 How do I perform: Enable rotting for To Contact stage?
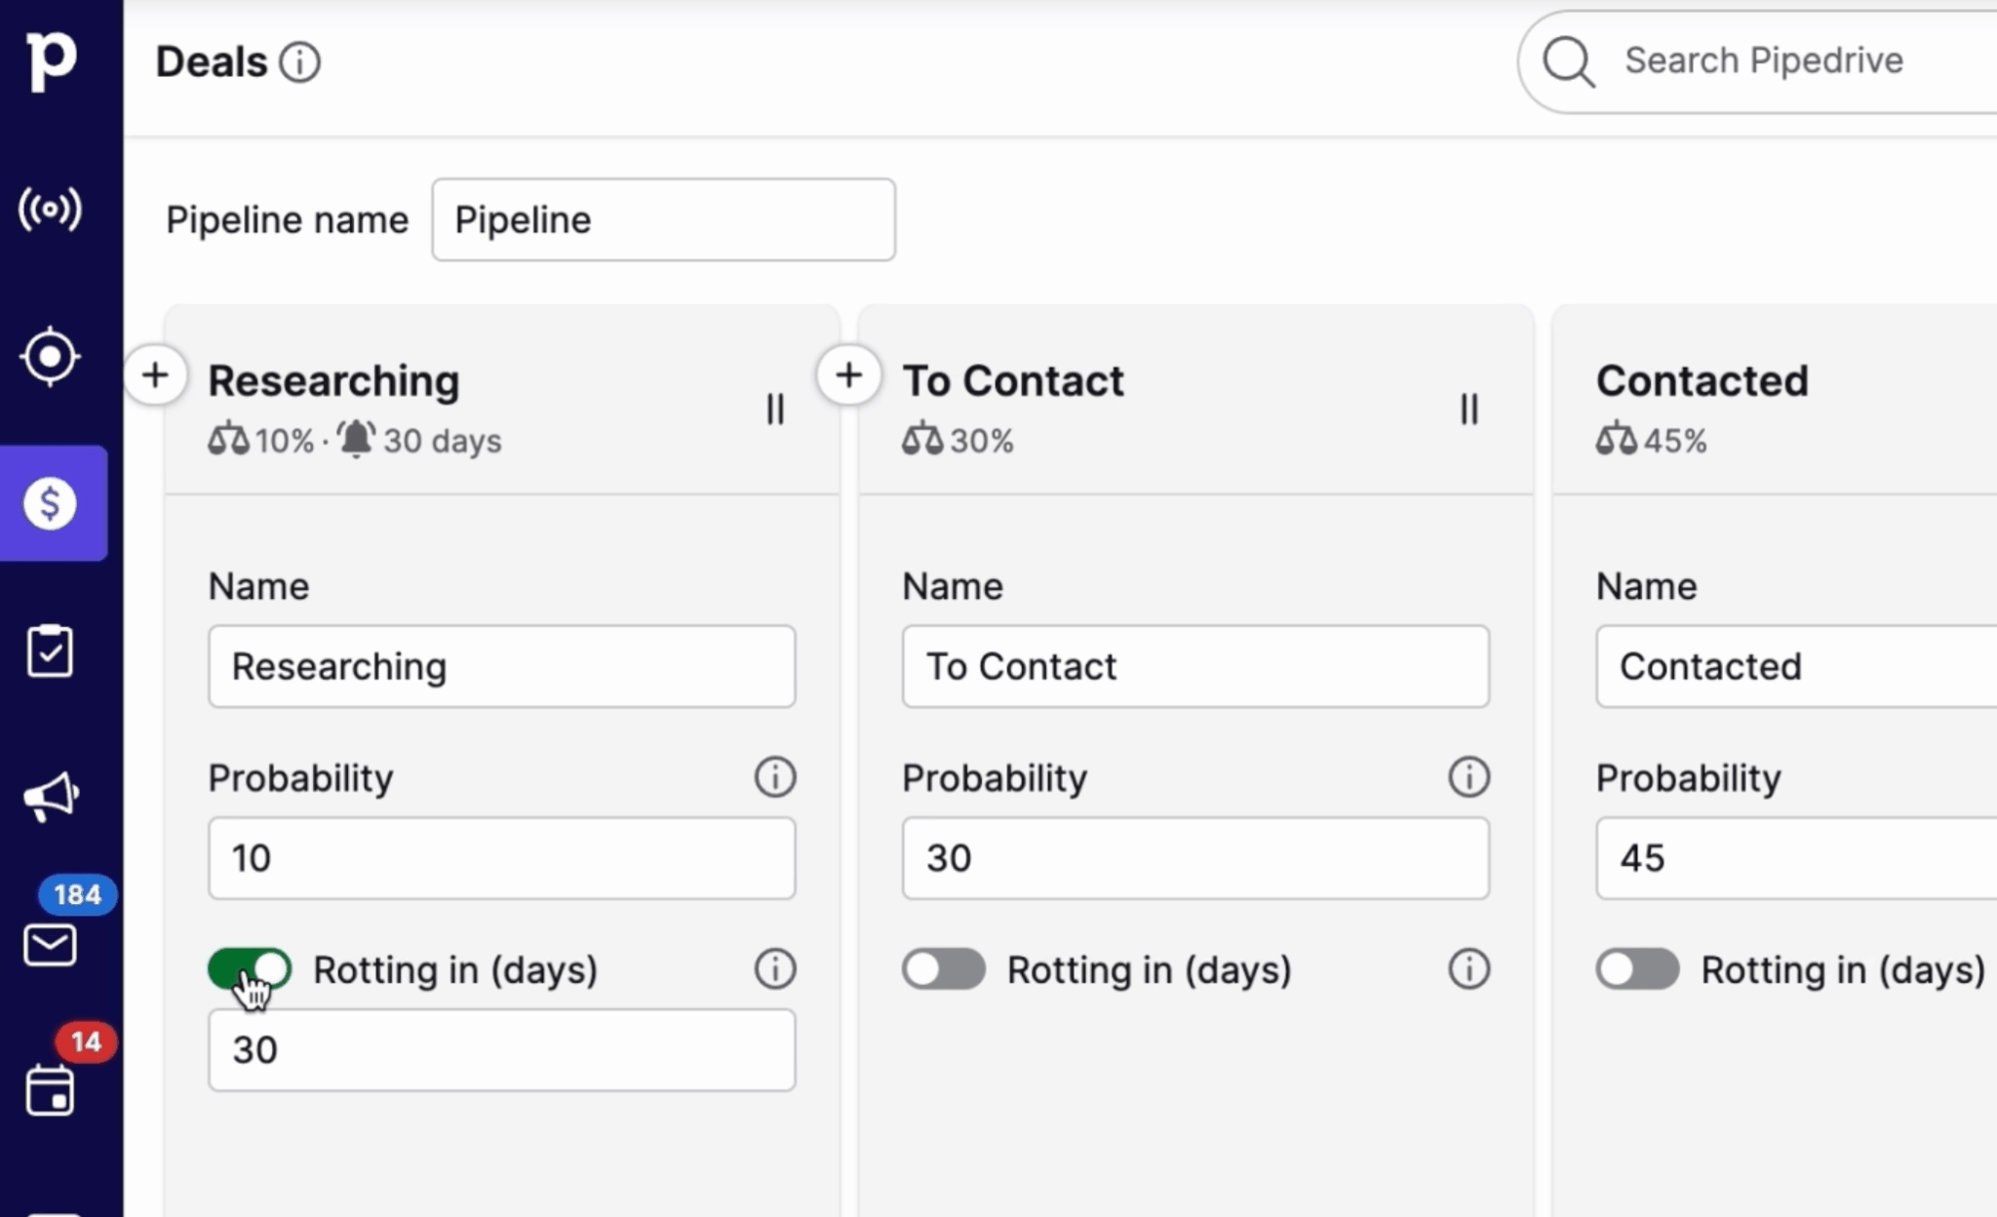click(943, 969)
